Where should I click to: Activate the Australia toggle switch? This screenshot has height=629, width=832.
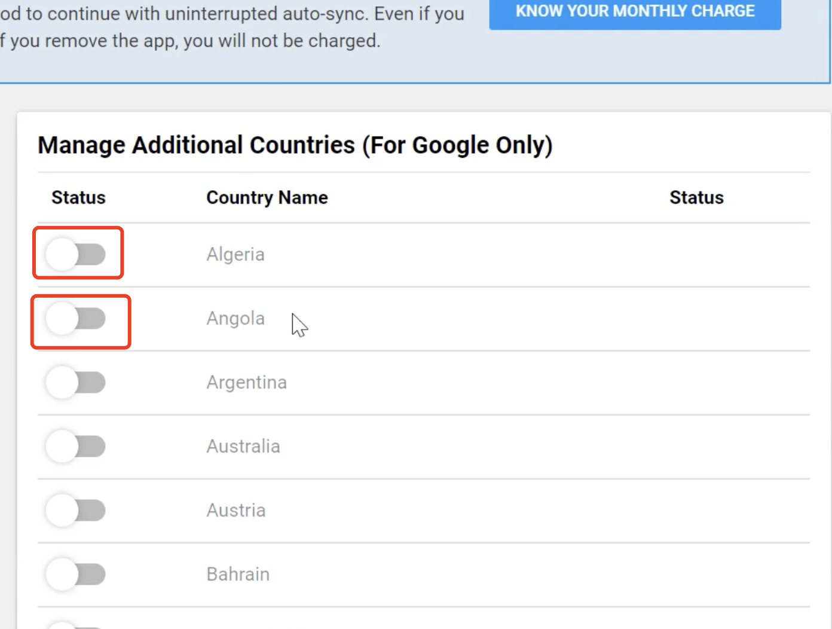click(x=77, y=446)
